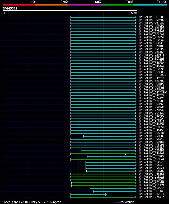Click the UniRef100_P12302 text
The image size is (169, 204).
point(152,40)
